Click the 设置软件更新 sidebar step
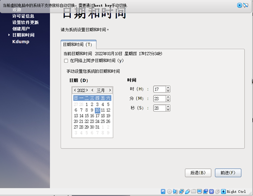 (25, 22)
